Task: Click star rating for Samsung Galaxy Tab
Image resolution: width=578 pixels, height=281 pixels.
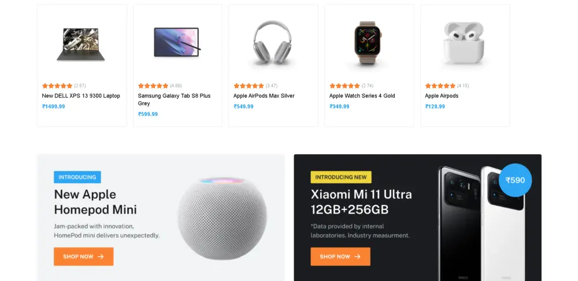Action: [x=153, y=86]
